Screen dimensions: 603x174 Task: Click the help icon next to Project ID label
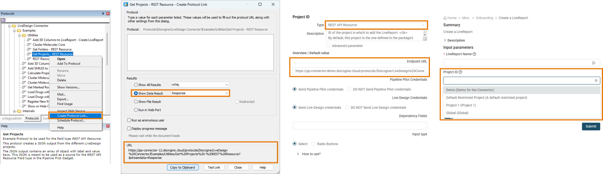coord(460,72)
